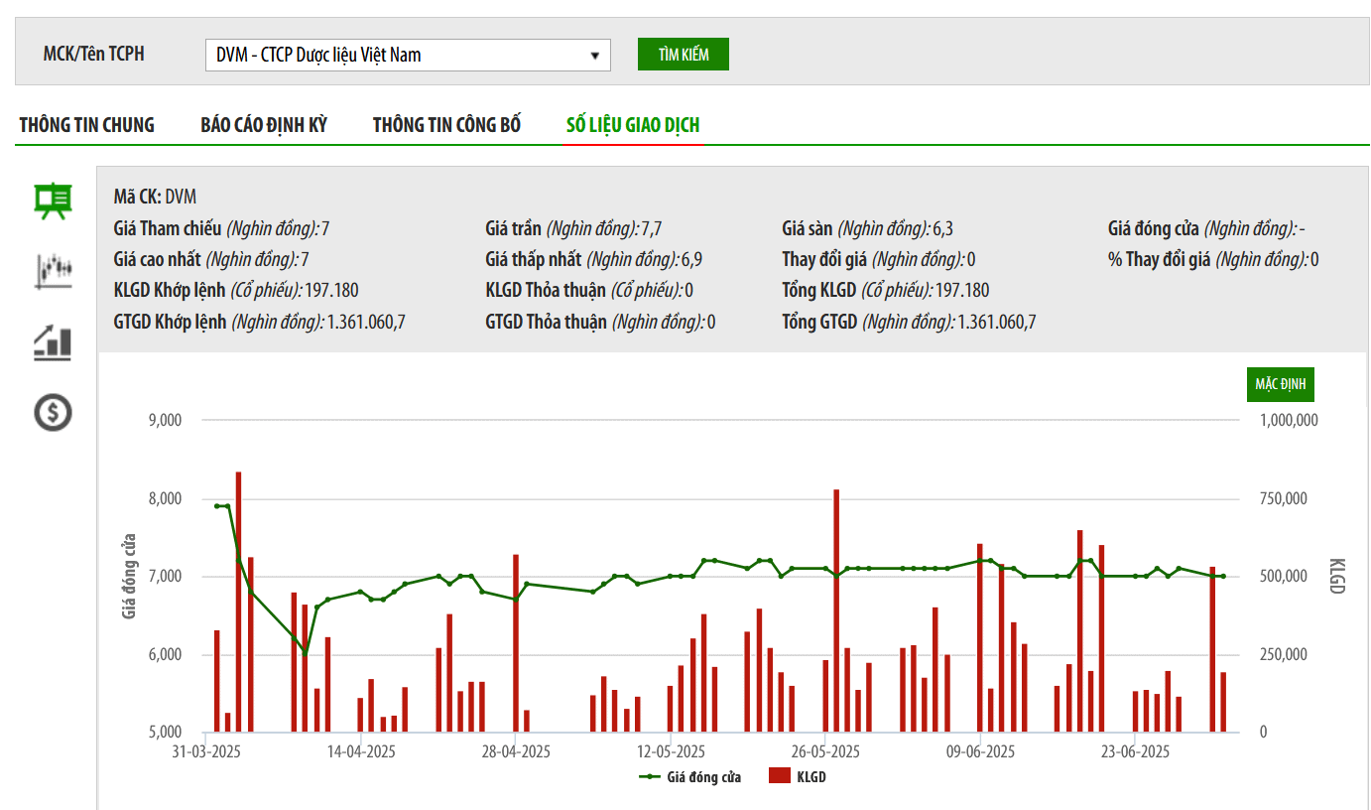The height and width of the screenshot is (810, 1371).
Task: Open the DVM - CTCP Dược liệu Việt Nam combo box
Action: [x=408, y=55]
